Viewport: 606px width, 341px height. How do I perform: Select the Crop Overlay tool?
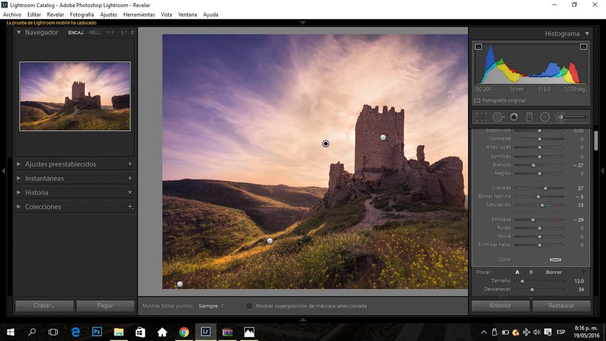(x=482, y=117)
